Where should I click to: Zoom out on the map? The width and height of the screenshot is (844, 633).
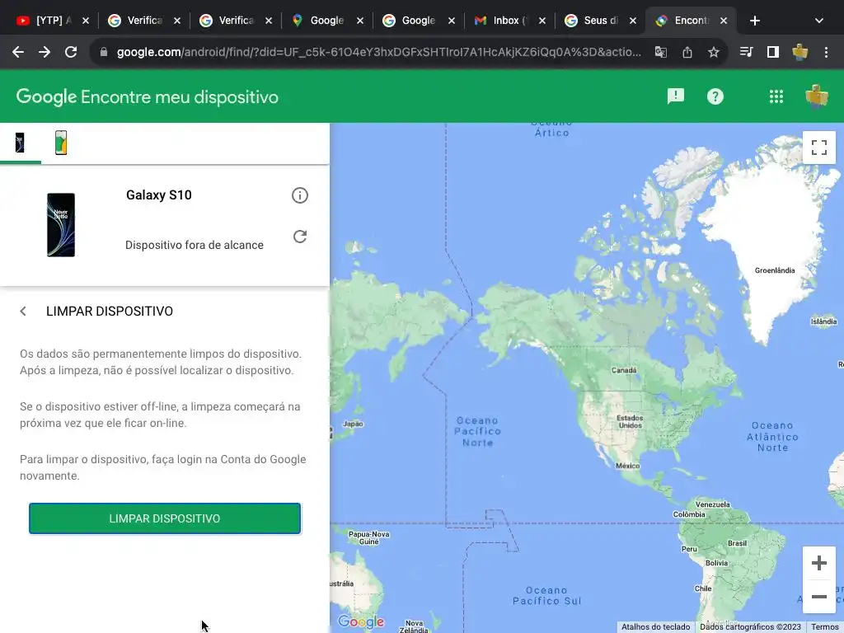[818, 597]
